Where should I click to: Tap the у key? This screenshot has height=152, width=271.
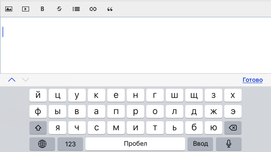pos(77,95)
